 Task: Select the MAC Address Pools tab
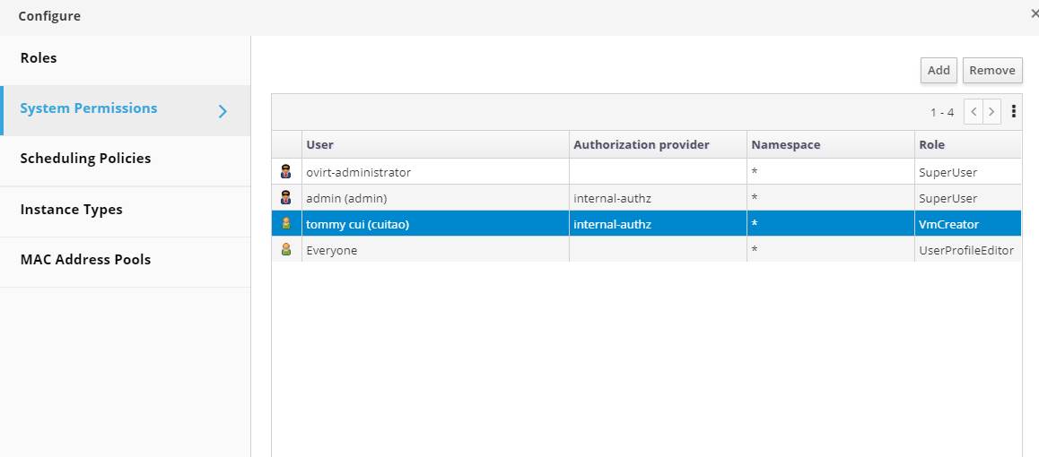click(x=85, y=260)
